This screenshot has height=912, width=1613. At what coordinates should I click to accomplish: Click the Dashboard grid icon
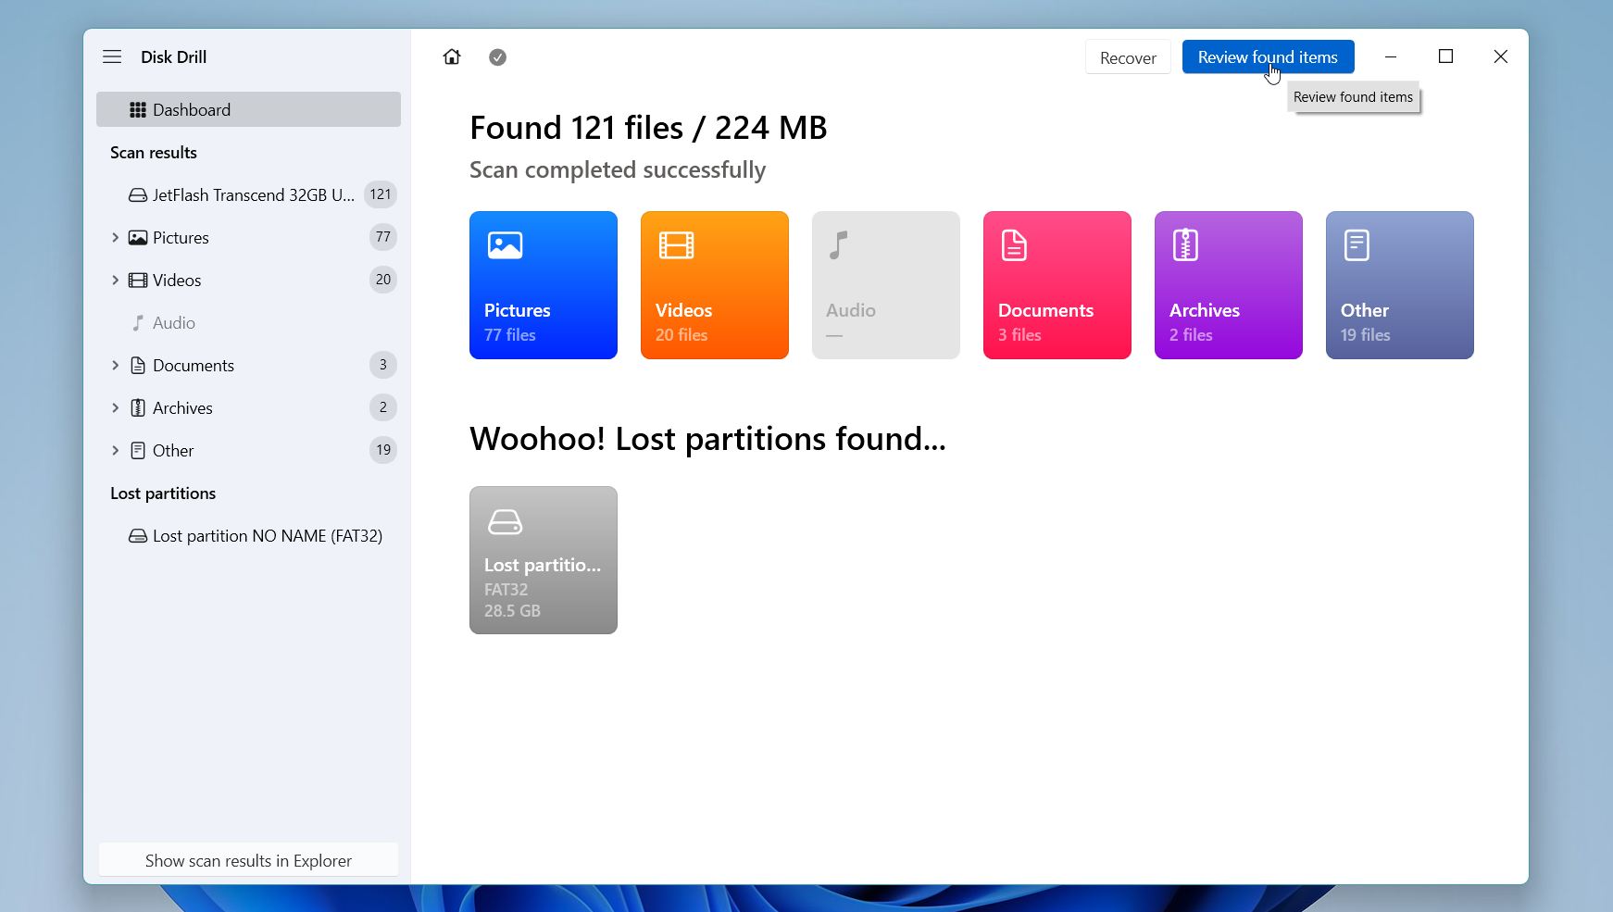[138, 110]
